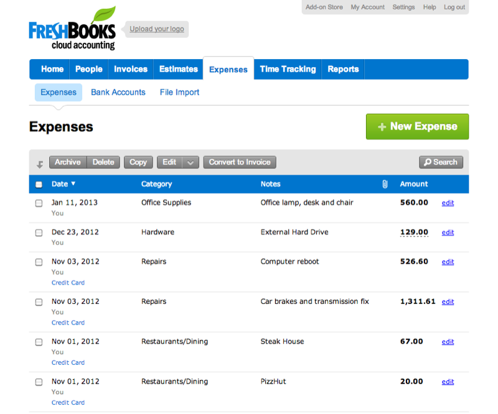The image size is (498, 414).
Task: Select the External Hard Drive expense checkbox
Action: click(39, 232)
